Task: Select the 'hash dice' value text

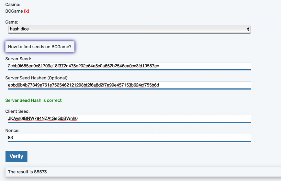Action: [19, 29]
